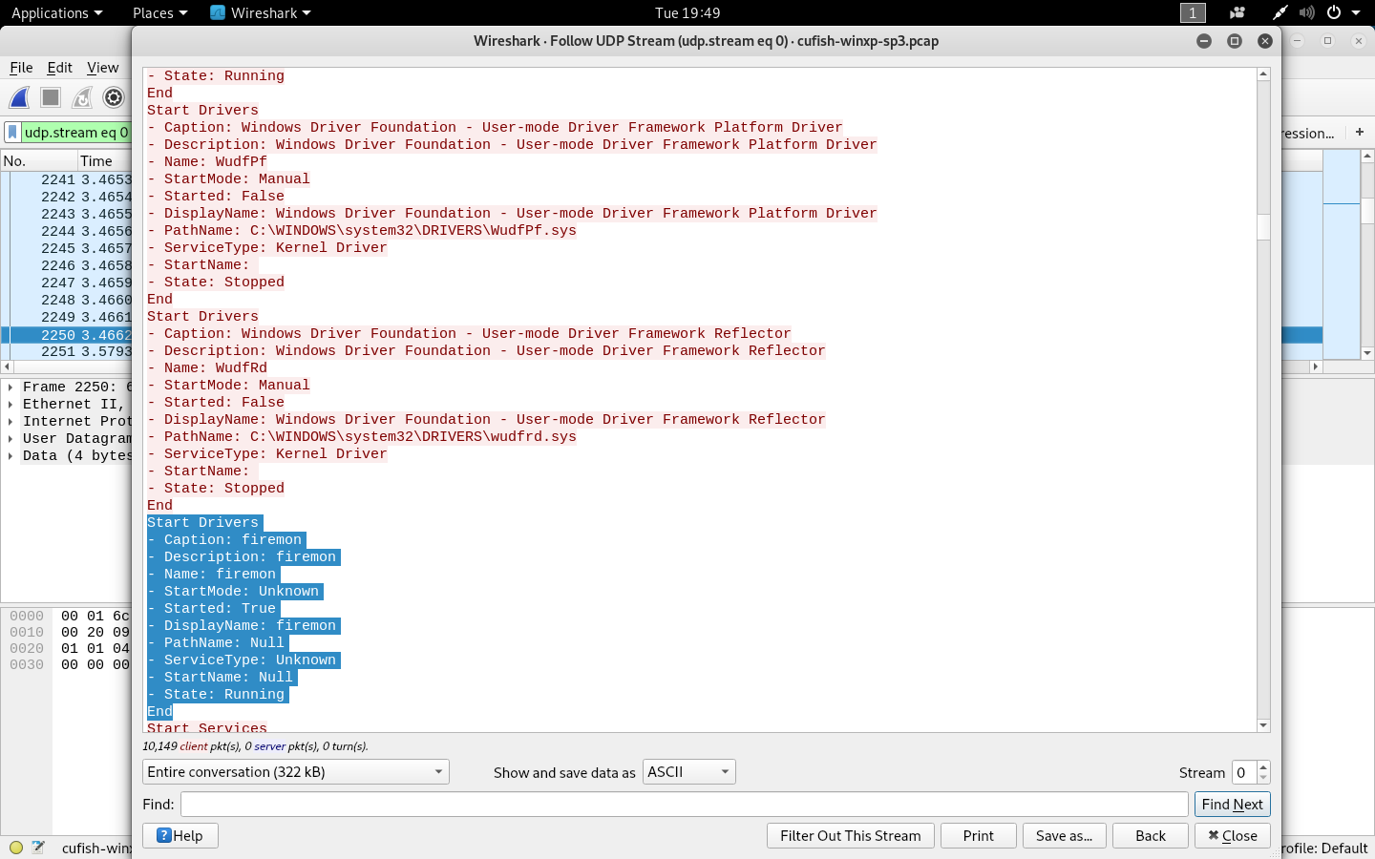Click the display filter field udp.stream eq 0
Image resolution: width=1375 pixels, height=859 pixels.
[75, 133]
